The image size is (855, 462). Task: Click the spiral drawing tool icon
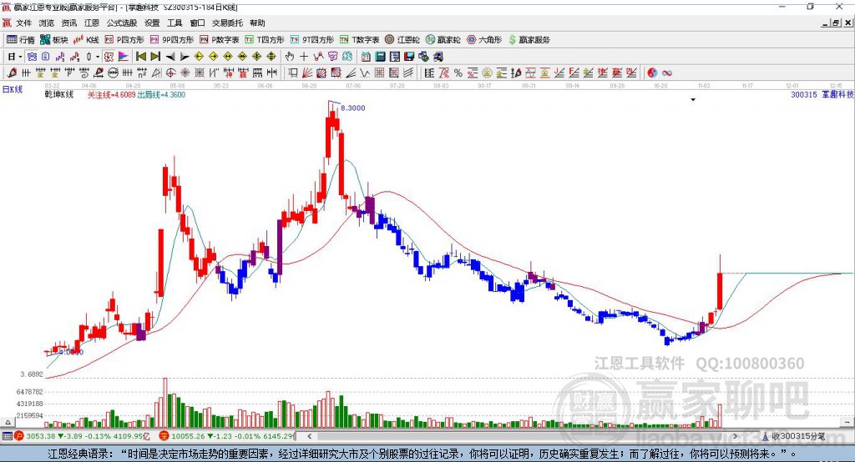click(84, 73)
